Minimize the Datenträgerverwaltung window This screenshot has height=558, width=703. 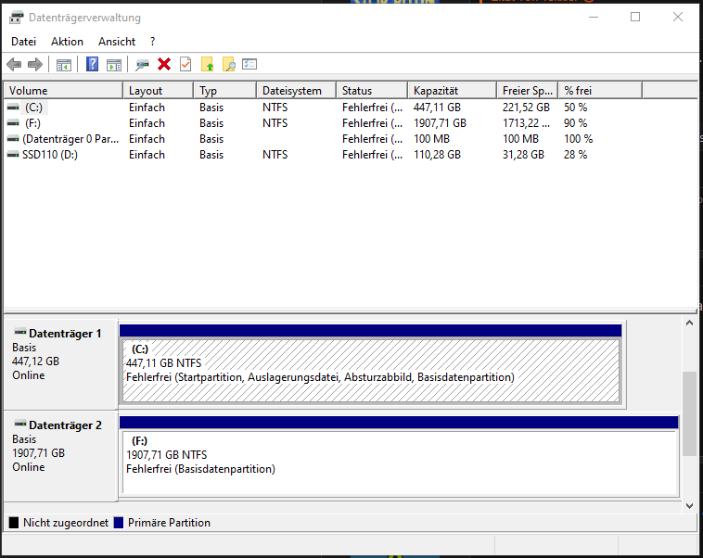[x=594, y=17]
